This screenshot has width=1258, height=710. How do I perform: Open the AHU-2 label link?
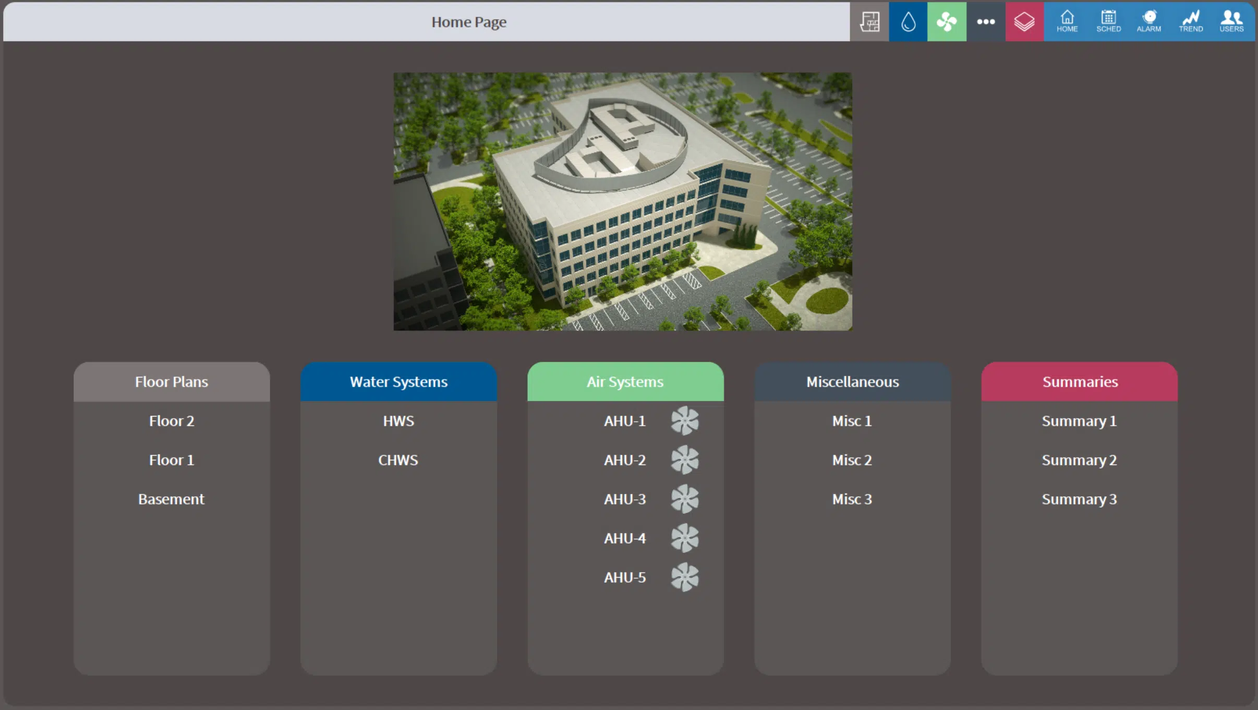(x=625, y=460)
